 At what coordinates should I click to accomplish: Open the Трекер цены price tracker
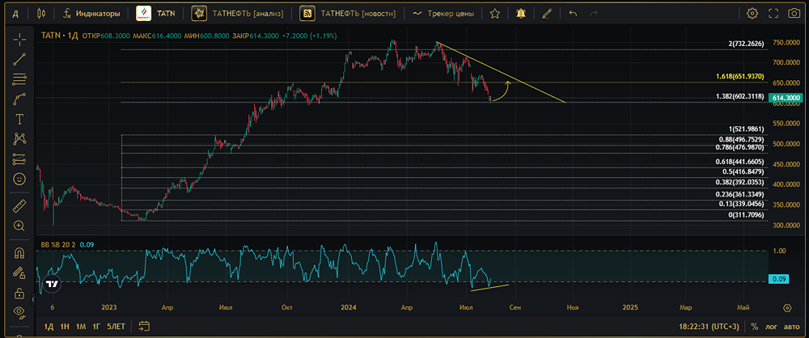click(443, 14)
